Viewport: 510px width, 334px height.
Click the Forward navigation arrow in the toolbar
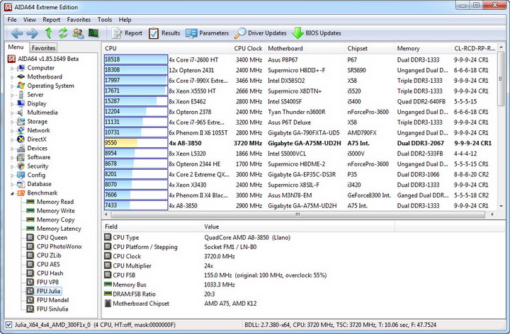point(32,33)
